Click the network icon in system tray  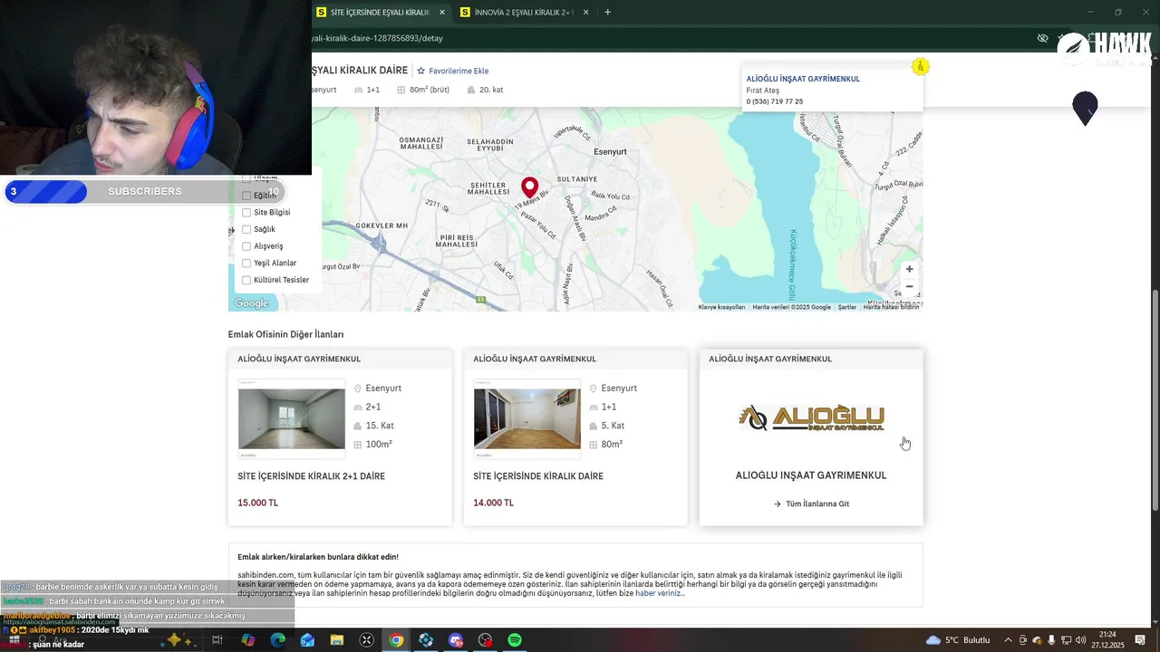[1065, 640]
